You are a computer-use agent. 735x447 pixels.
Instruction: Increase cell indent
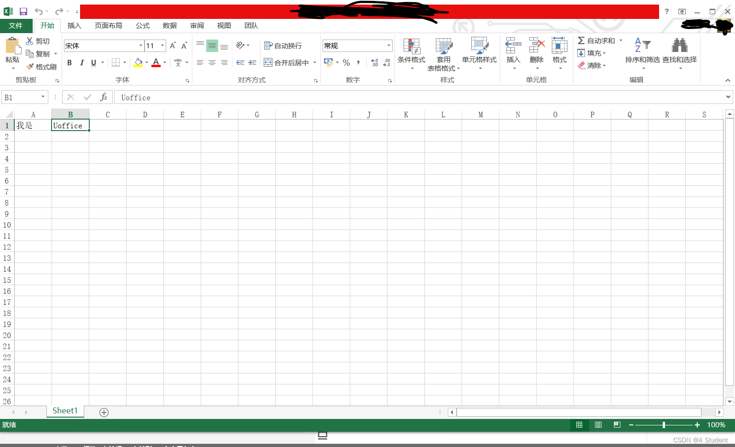(x=252, y=63)
